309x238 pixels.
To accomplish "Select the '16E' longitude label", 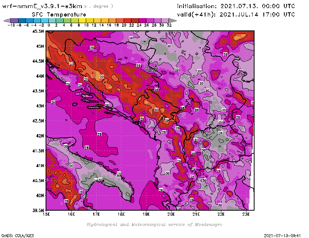I will pyautogui.click(x=71, y=214).
